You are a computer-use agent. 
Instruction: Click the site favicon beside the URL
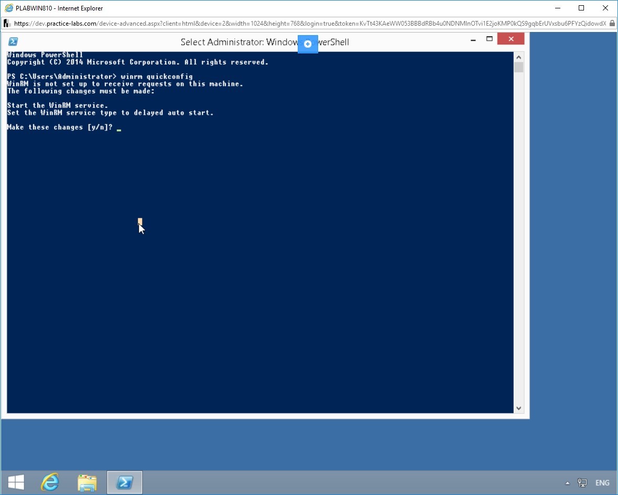point(7,24)
